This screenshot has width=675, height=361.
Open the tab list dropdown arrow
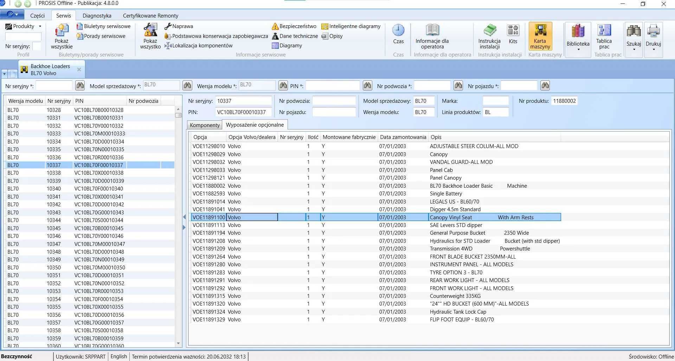click(x=4, y=74)
